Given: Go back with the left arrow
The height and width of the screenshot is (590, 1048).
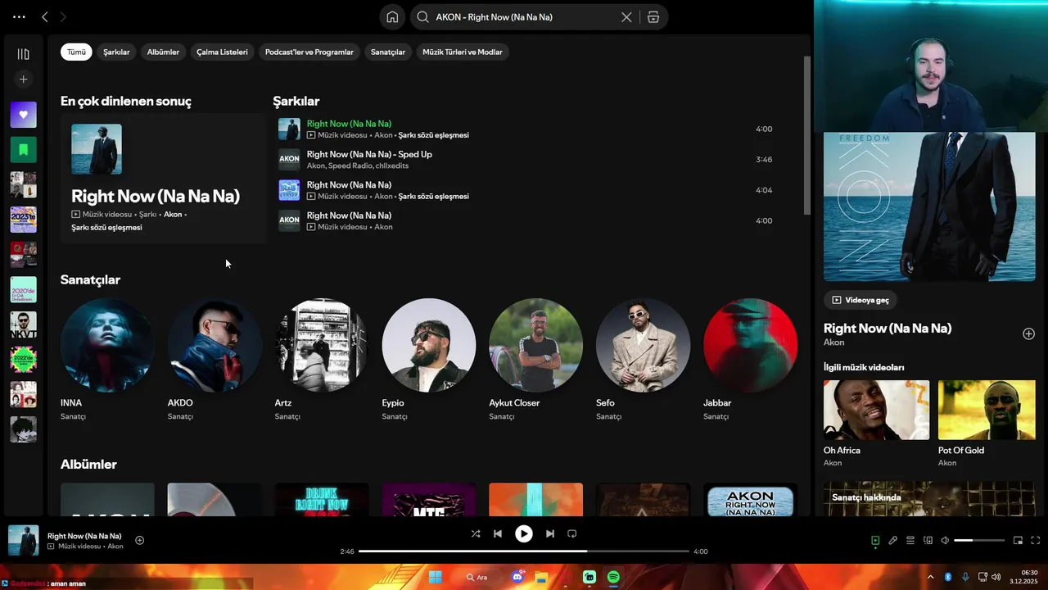Looking at the screenshot, I should click(x=45, y=16).
